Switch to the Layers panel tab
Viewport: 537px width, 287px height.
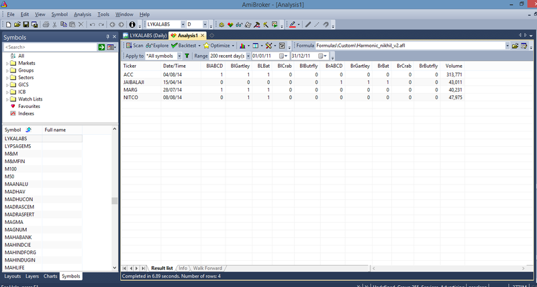pyautogui.click(x=32, y=276)
